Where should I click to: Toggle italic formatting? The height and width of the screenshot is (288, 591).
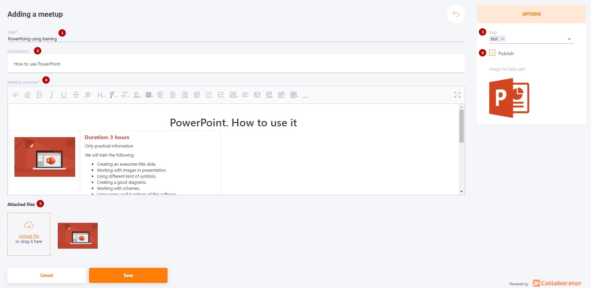pos(52,95)
